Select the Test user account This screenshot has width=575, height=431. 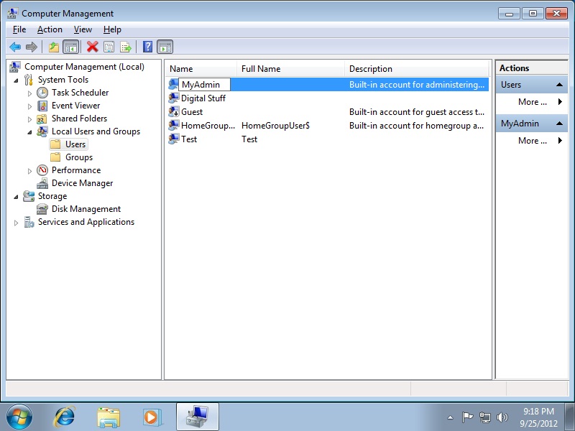click(x=189, y=139)
